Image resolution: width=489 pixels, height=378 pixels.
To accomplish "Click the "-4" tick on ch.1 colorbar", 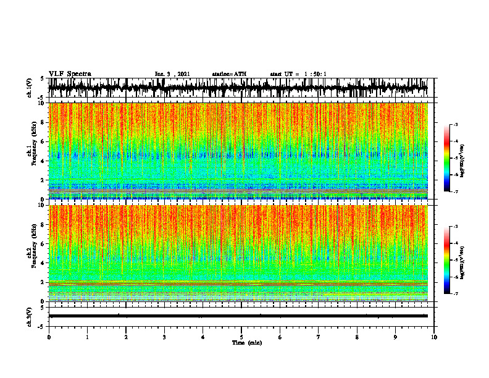I will click(456, 141).
